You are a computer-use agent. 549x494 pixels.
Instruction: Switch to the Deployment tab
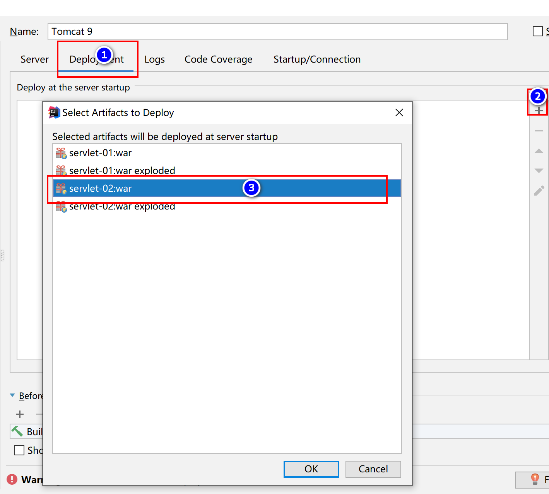pos(96,59)
